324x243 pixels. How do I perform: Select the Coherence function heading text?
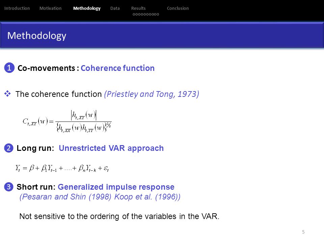(117, 68)
